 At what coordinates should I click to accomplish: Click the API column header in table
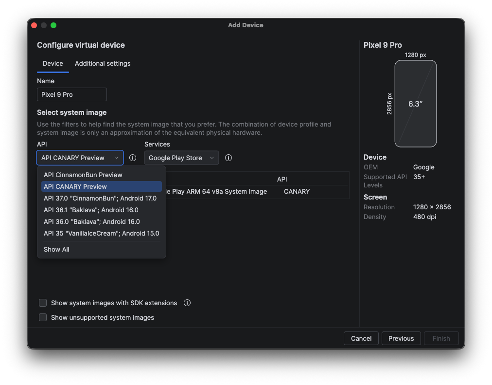[282, 179]
